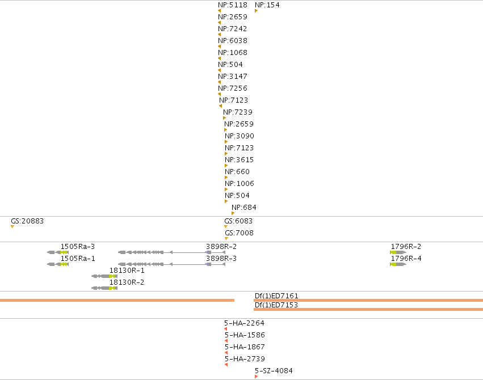Select the 1796R-4 transcript label
This screenshot has width=483, height=380.
point(406,259)
